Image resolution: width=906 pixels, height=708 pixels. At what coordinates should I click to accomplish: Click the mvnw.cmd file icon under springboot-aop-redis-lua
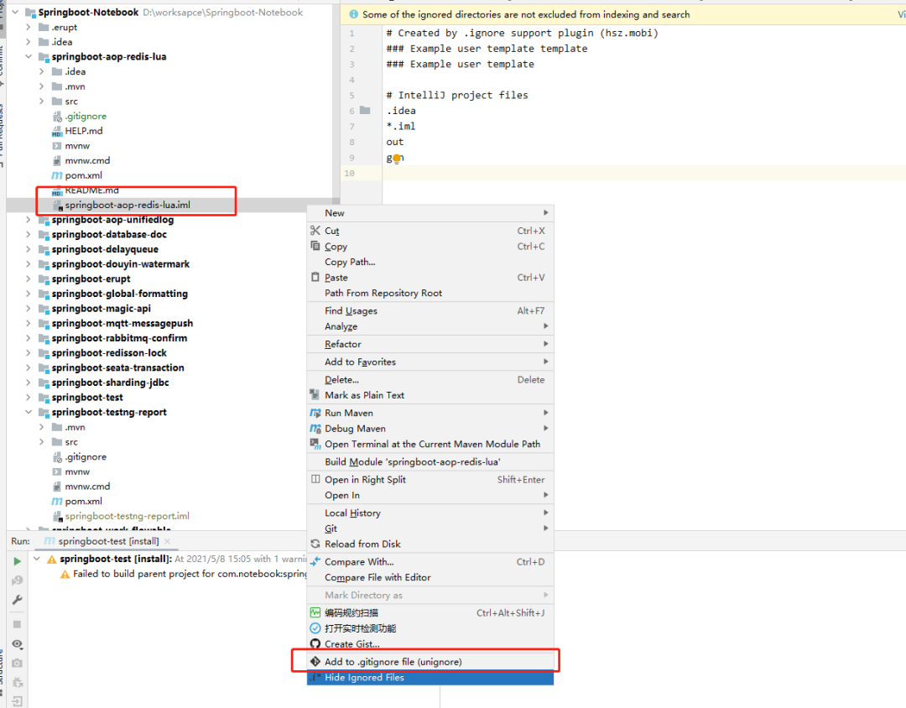point(57,161)
